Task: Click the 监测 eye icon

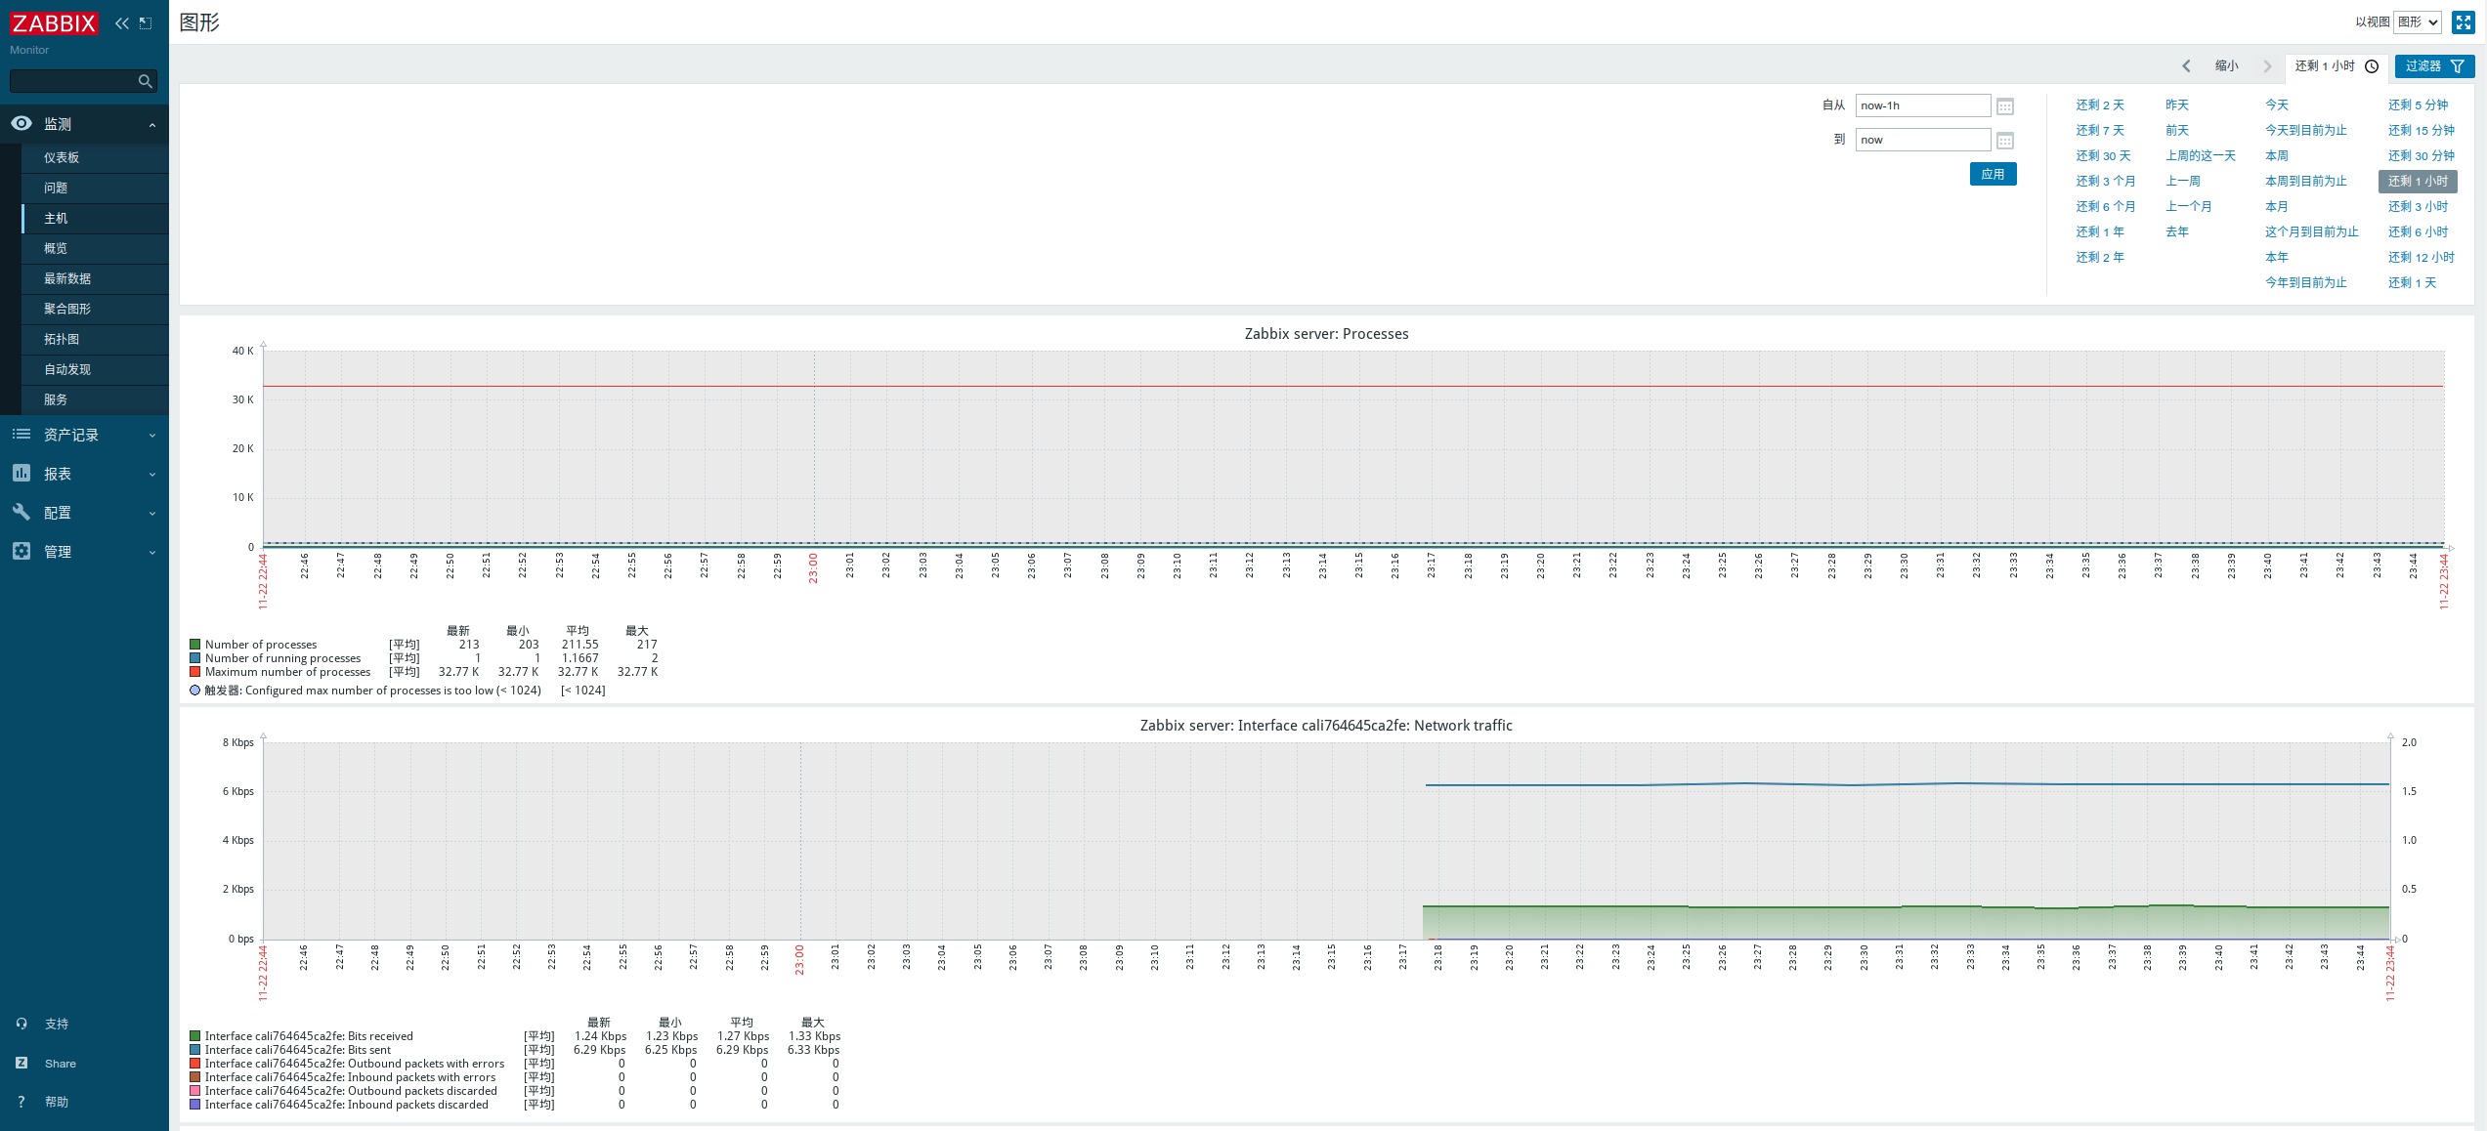Action: [21, 123]
